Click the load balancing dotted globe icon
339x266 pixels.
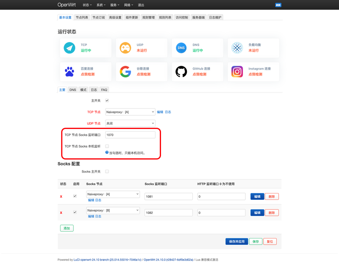tap(237, 48)
